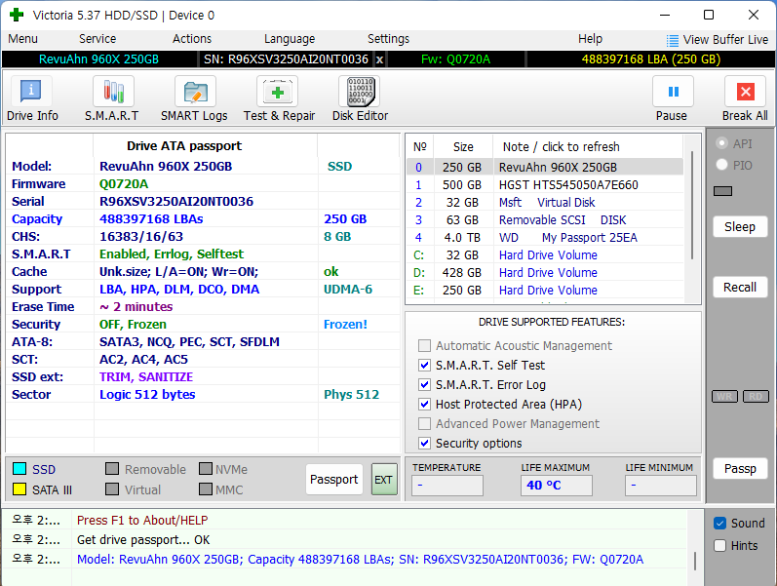Image resolution: width=777 pixels, height=586 pixels.
Task: Disable the Sound checkbox
Action: (x=720, y=523)
